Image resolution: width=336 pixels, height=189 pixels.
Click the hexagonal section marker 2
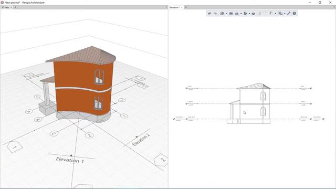click(162, 160)
